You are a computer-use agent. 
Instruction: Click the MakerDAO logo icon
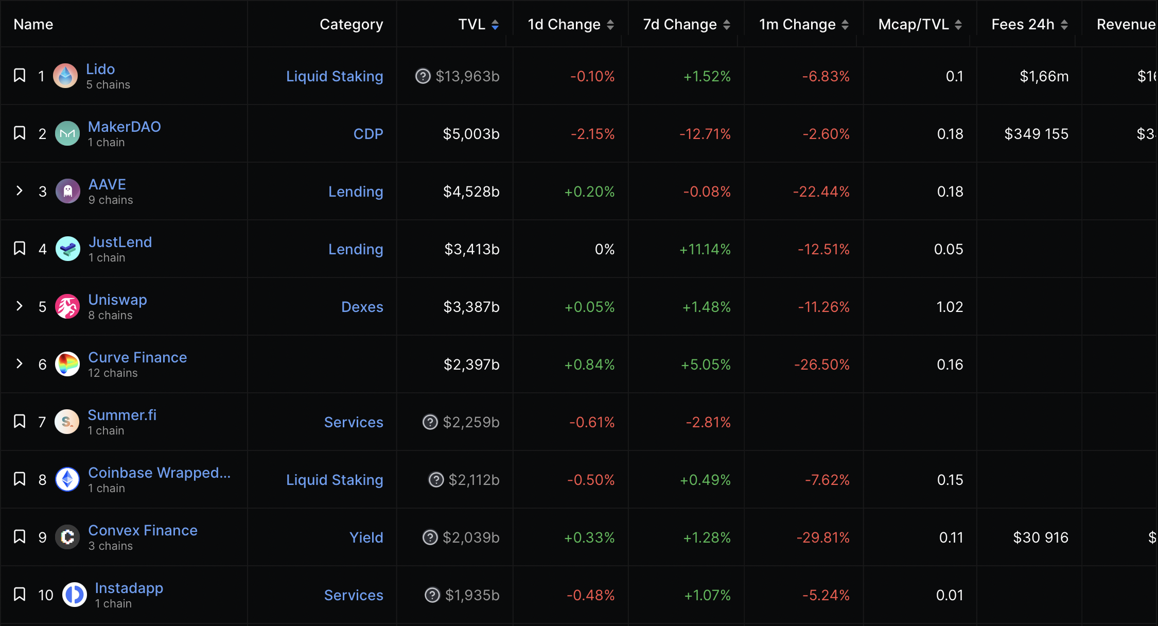(x=67, y=134)
